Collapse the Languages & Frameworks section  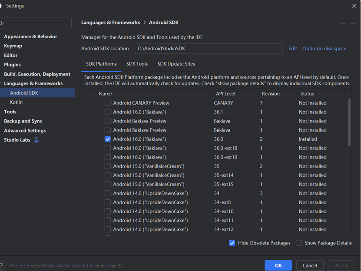click(1, 83)
